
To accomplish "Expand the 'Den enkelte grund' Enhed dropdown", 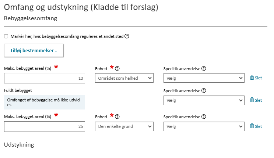I will coord(124,126).
